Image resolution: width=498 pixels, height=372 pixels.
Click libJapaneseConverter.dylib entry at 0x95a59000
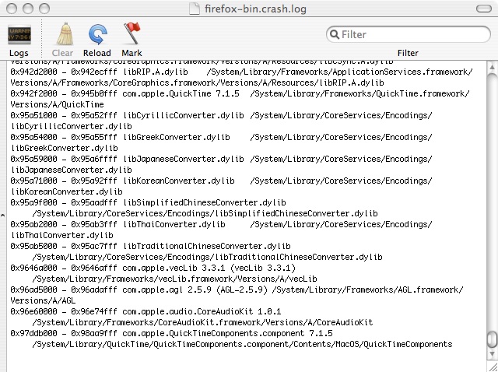click(x=221, y=159)
